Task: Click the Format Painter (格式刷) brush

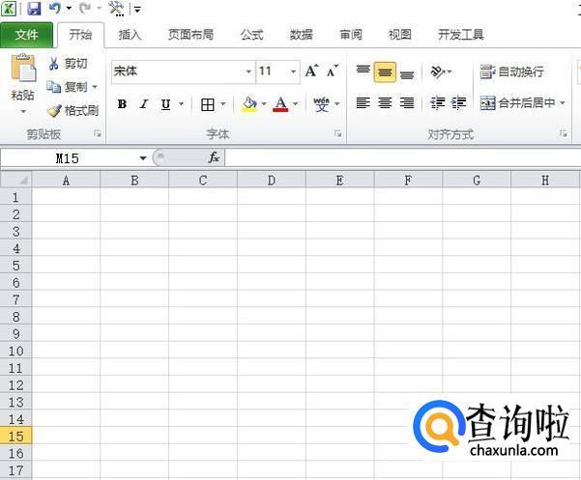Action: pos(54,110)
